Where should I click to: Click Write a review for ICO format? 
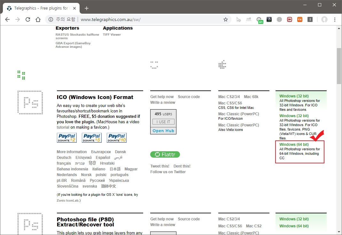click(x=163, y=103)
